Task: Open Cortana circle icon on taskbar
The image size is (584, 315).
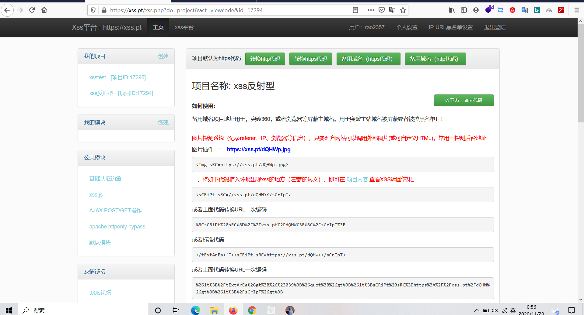Action: (x=158, y=310)
